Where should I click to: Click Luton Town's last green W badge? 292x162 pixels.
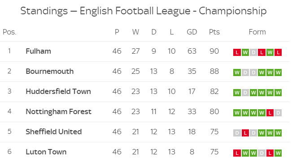[x=278, y=153]
